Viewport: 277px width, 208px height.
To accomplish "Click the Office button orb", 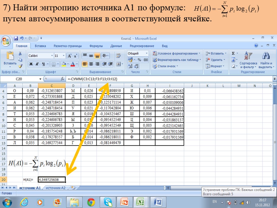I will point(6,41).
